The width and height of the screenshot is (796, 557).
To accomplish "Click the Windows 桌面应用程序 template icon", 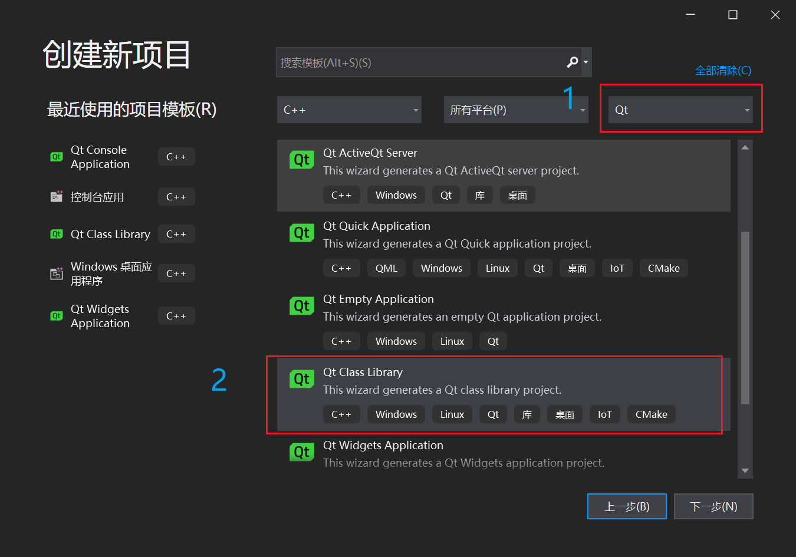I will tap(56, 273).
